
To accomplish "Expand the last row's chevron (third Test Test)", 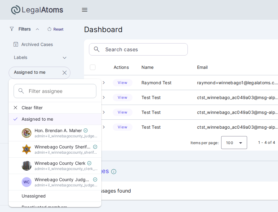I will tap(104, 127).
